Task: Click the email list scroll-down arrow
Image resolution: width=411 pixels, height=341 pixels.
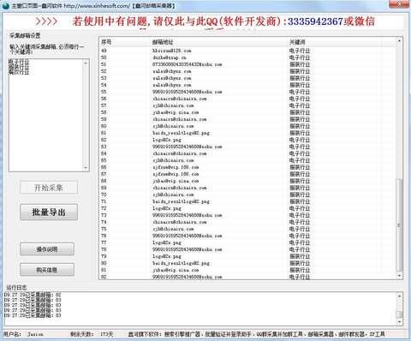Action: coord(399,275)
